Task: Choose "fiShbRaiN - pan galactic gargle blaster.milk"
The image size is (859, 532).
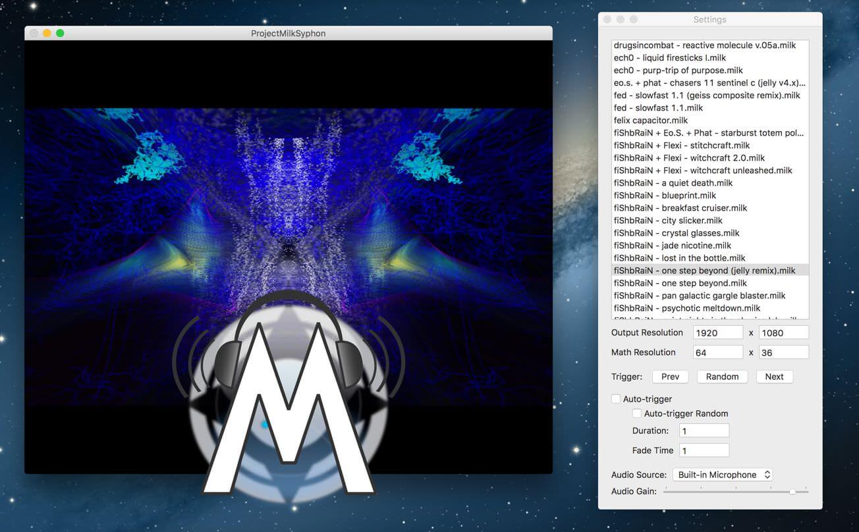Action: pyautogui.click(x=710, y=296)
